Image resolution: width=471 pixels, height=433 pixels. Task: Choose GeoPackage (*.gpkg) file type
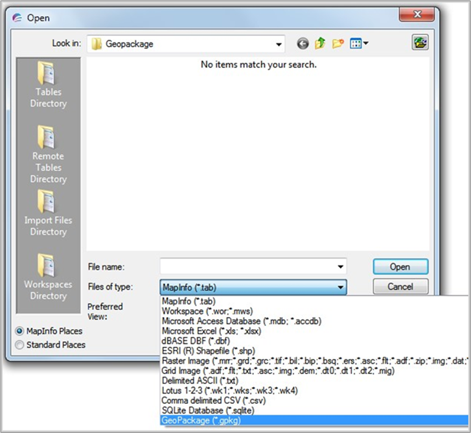(x=314, y=420)
